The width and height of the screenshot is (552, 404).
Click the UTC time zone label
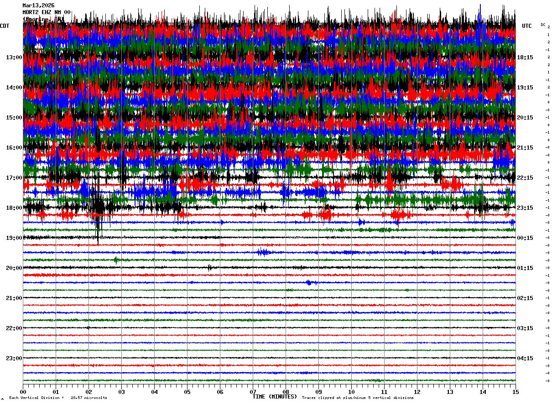coord(527,26)
